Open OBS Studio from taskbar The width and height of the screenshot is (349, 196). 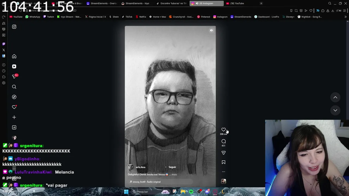click(199, 192)
